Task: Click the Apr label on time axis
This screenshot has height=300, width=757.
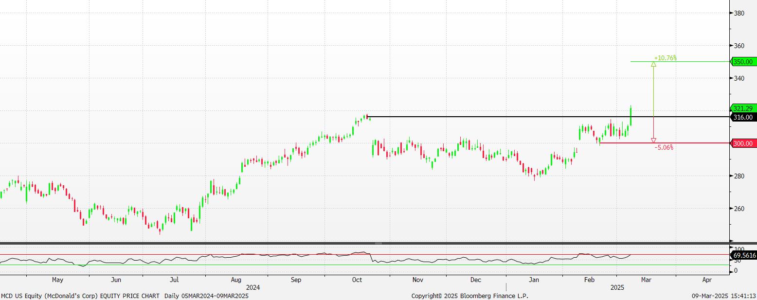Action: click(707, 280)
